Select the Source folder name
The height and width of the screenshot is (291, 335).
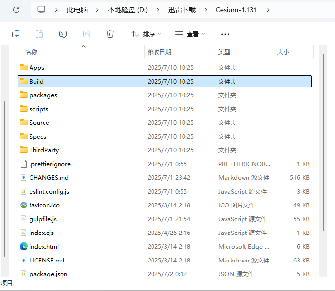(x=39, y=123)
